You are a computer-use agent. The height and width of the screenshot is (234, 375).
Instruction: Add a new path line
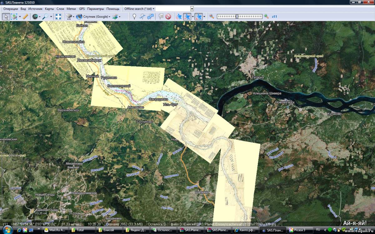click(142, 17)
